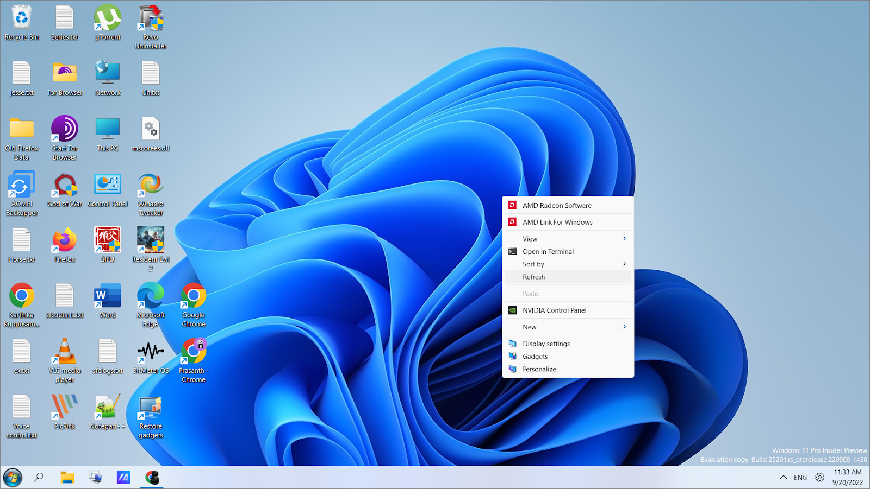The image size is (870, 489).
Task: Click the taskbar search magnifier icon
Action: point(39,478)
